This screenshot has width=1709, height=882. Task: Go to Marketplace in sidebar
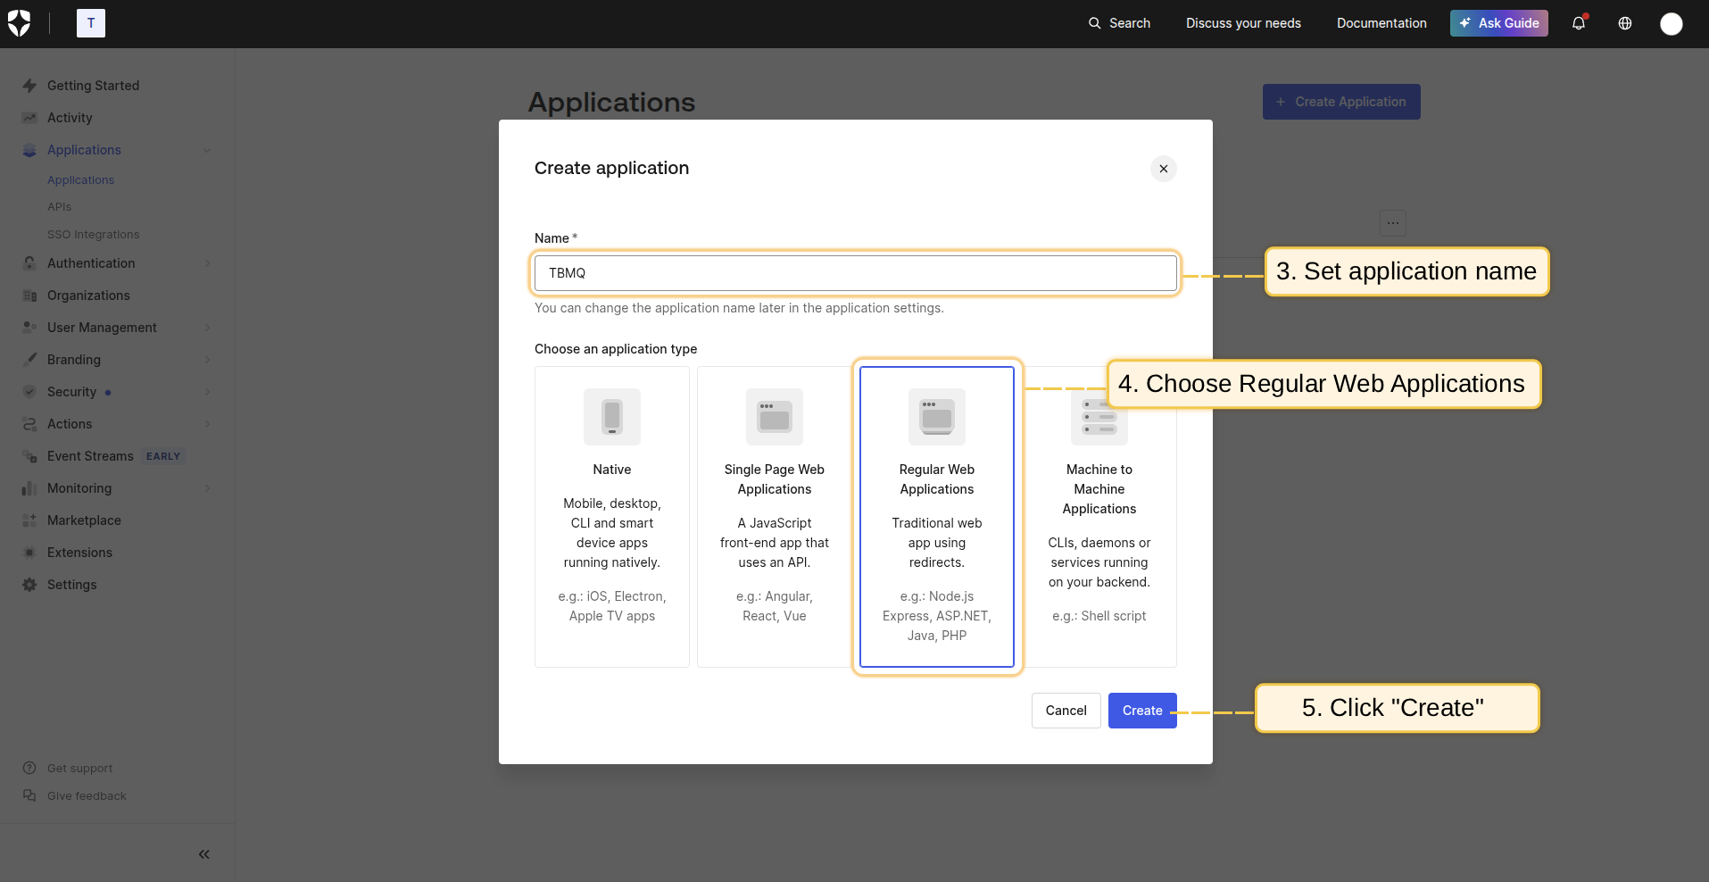point(84,520)
